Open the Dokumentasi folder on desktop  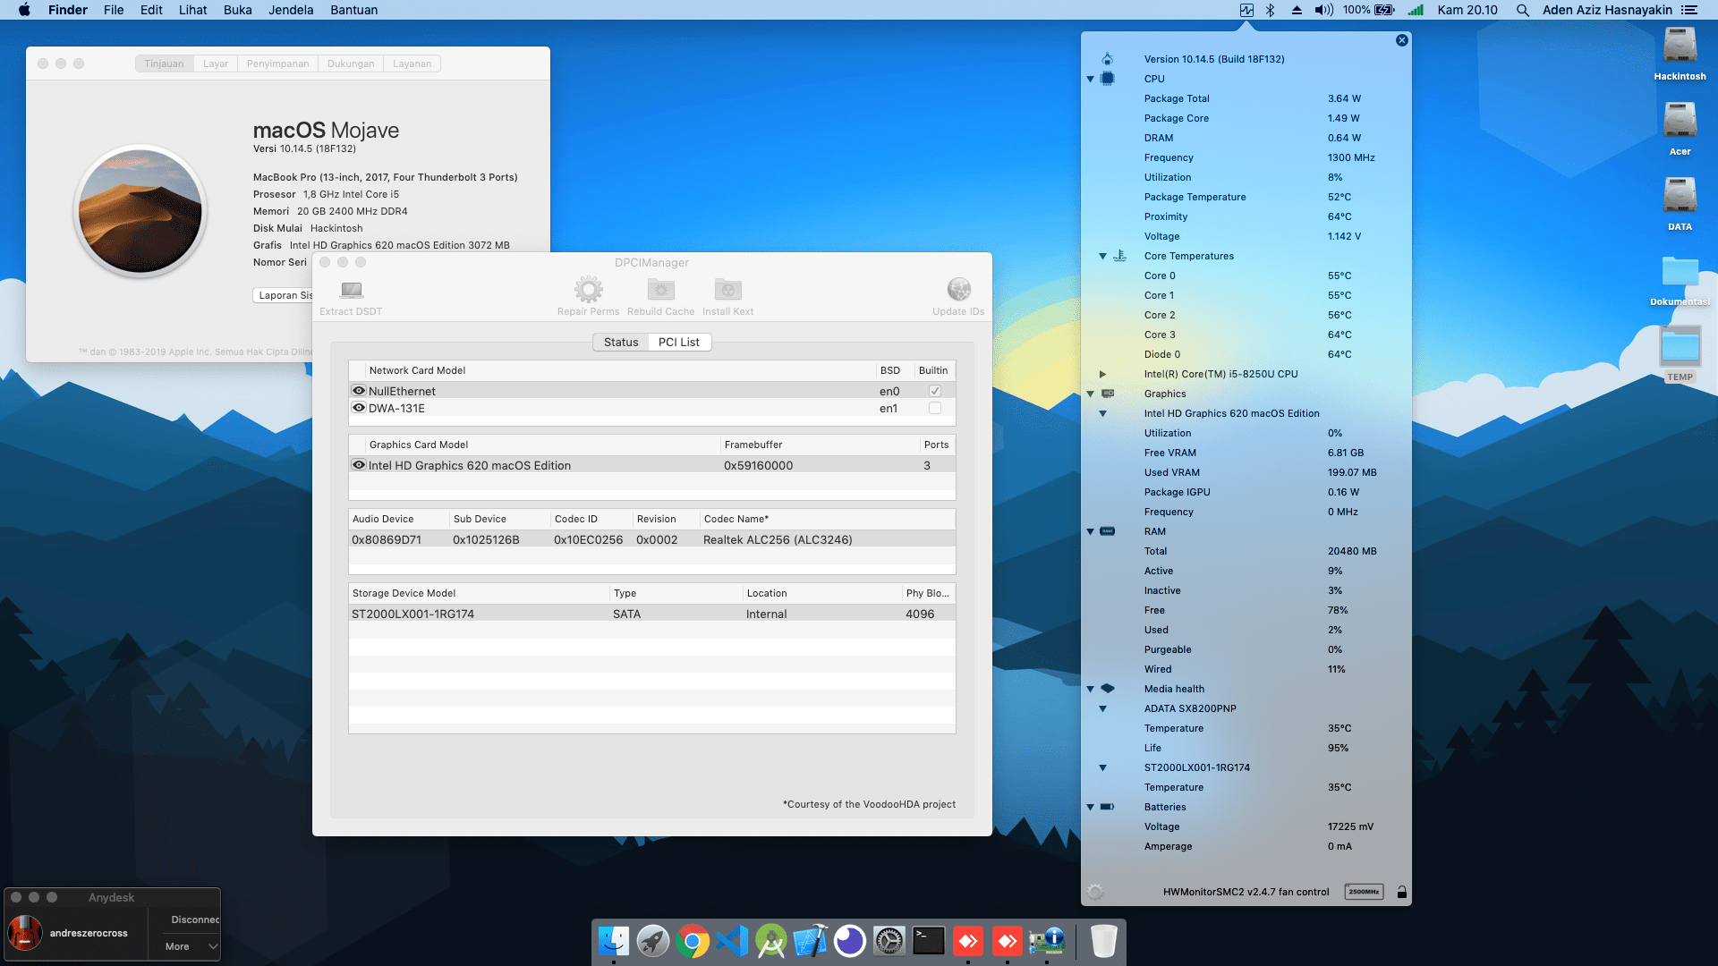pos(1680,280)
